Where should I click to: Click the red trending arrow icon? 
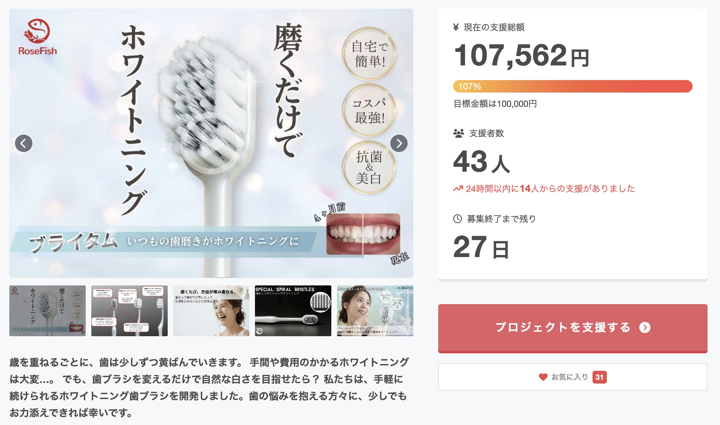coord(458,189)
